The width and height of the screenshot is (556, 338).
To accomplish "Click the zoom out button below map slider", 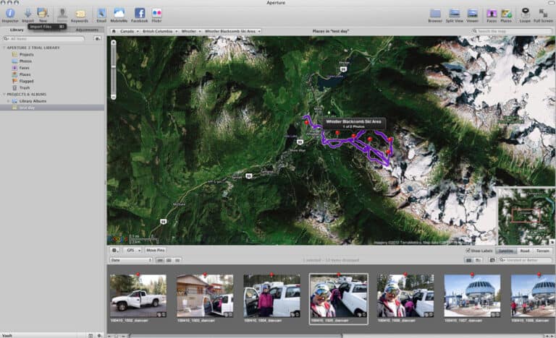I will click(x=114, y=97).
